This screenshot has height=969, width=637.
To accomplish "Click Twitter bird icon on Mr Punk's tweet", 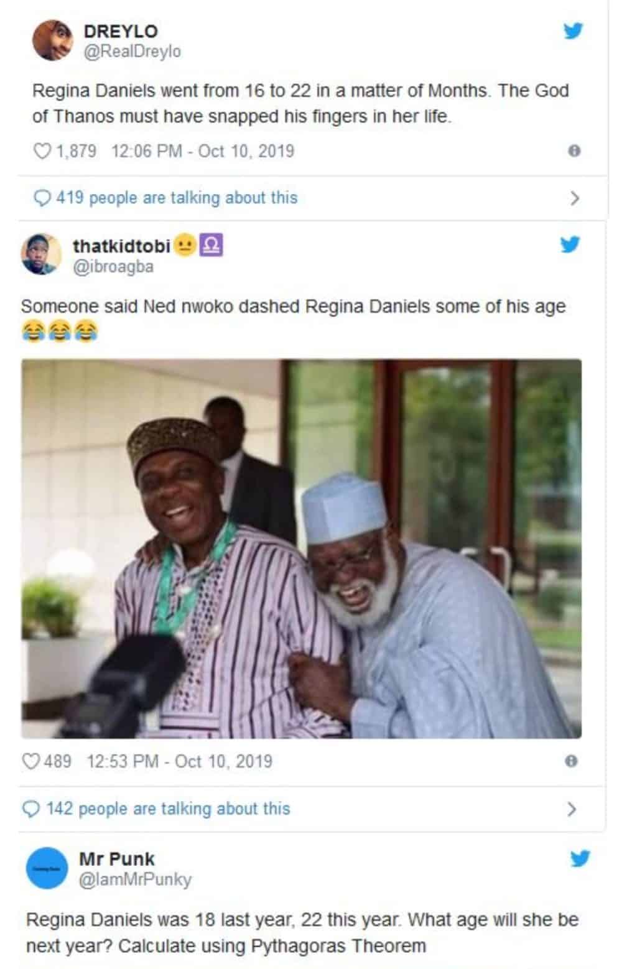I will pos(580,859).
